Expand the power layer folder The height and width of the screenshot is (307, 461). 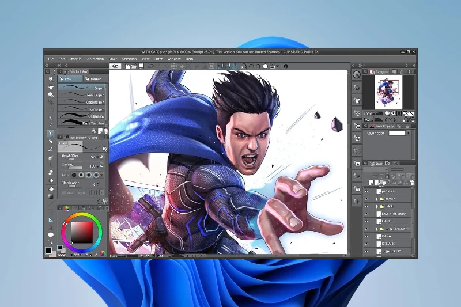coord(377,198)
